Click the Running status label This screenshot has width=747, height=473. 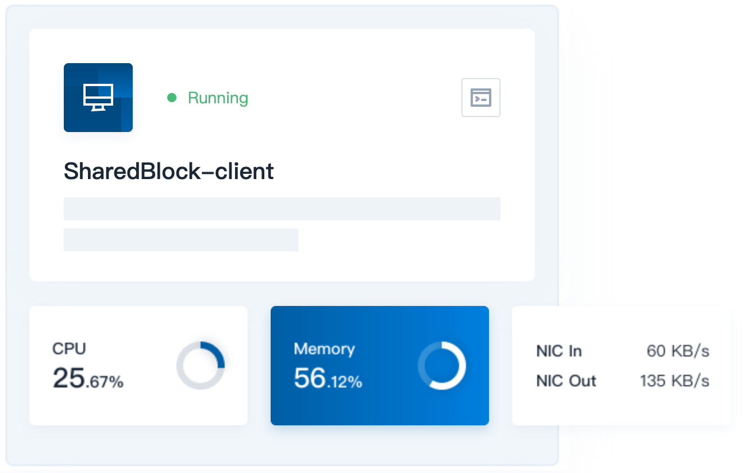point(218,98)
